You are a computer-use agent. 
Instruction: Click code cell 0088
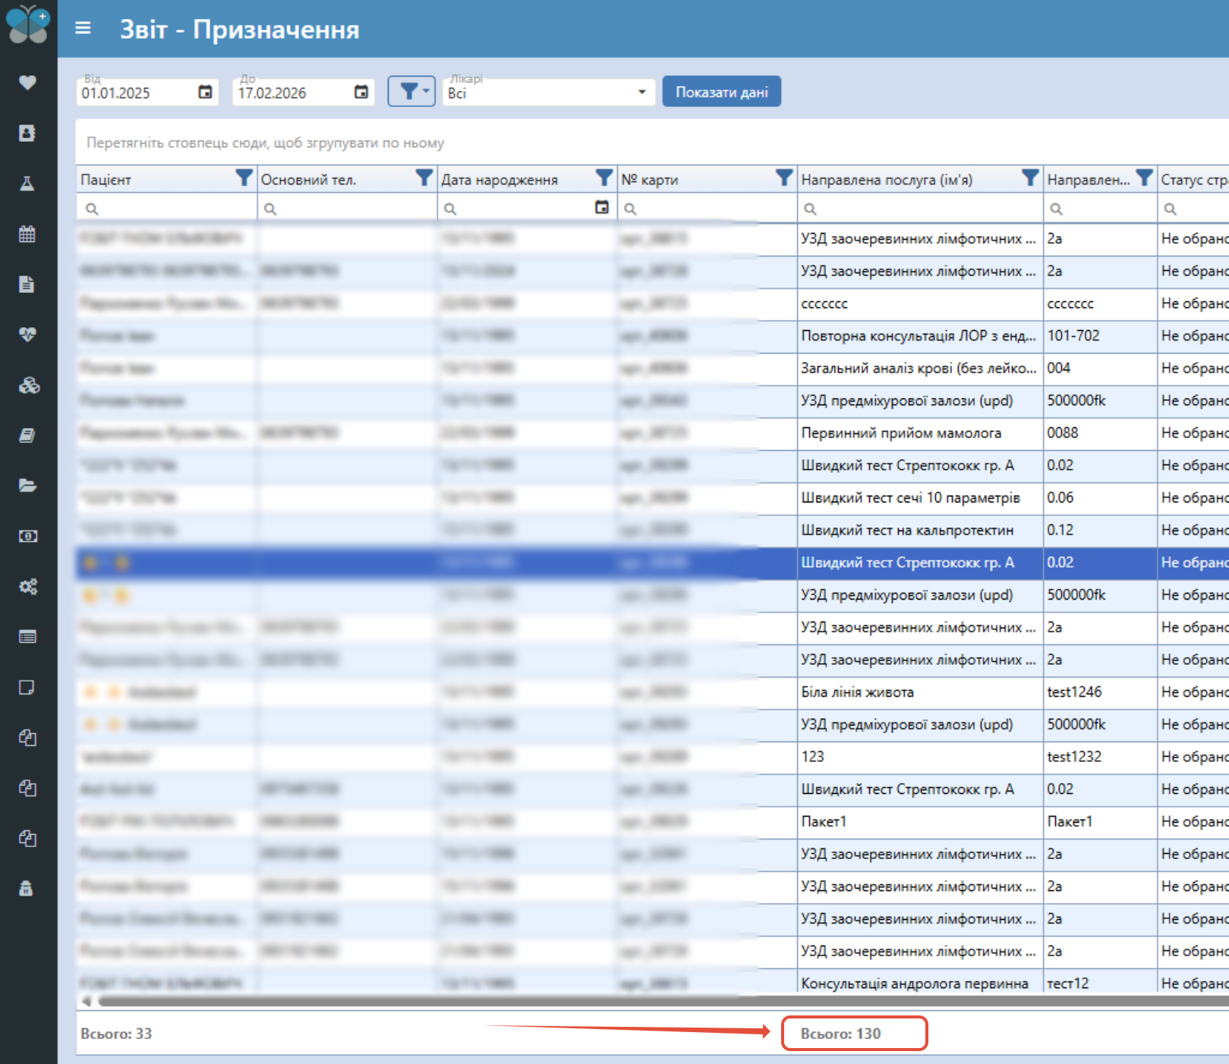[x=1100, y=433]
